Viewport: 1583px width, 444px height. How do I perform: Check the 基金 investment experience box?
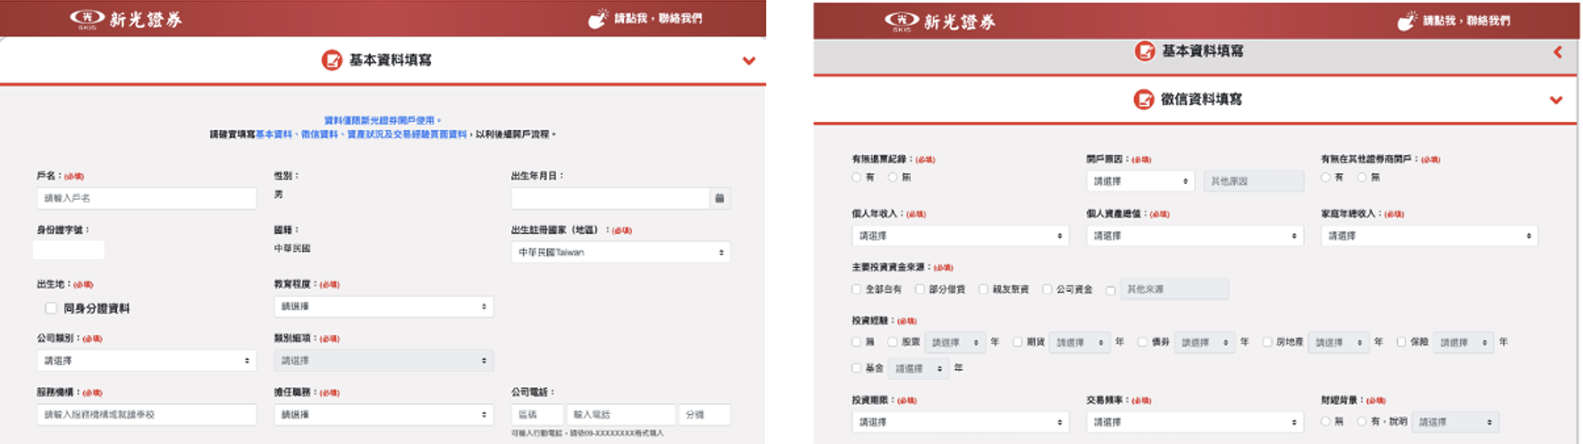pyautogui.click(x=856, y=368)
